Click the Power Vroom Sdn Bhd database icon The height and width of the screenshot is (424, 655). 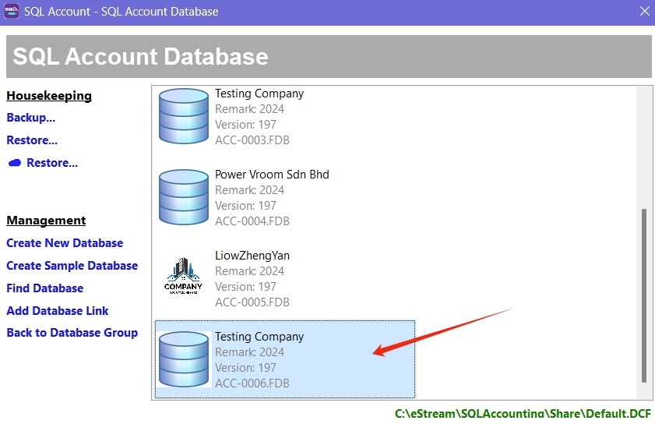tap(184, 197)
